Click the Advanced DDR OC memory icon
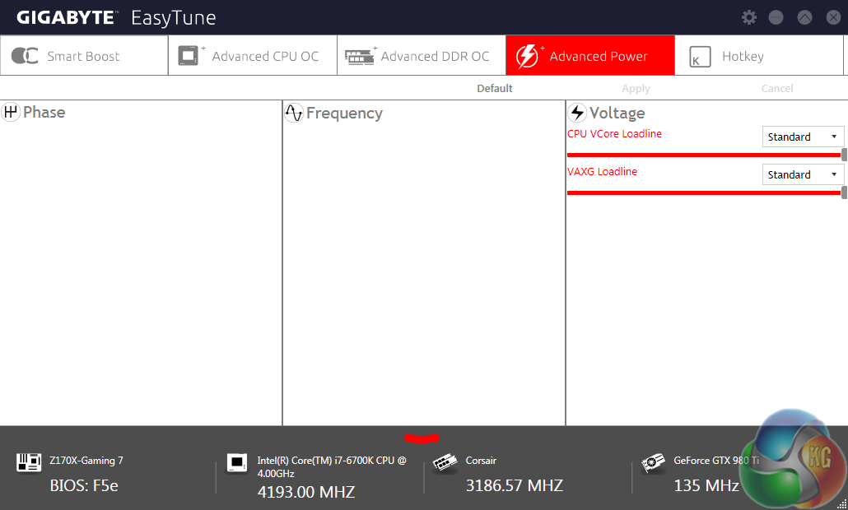 point(359,57)
